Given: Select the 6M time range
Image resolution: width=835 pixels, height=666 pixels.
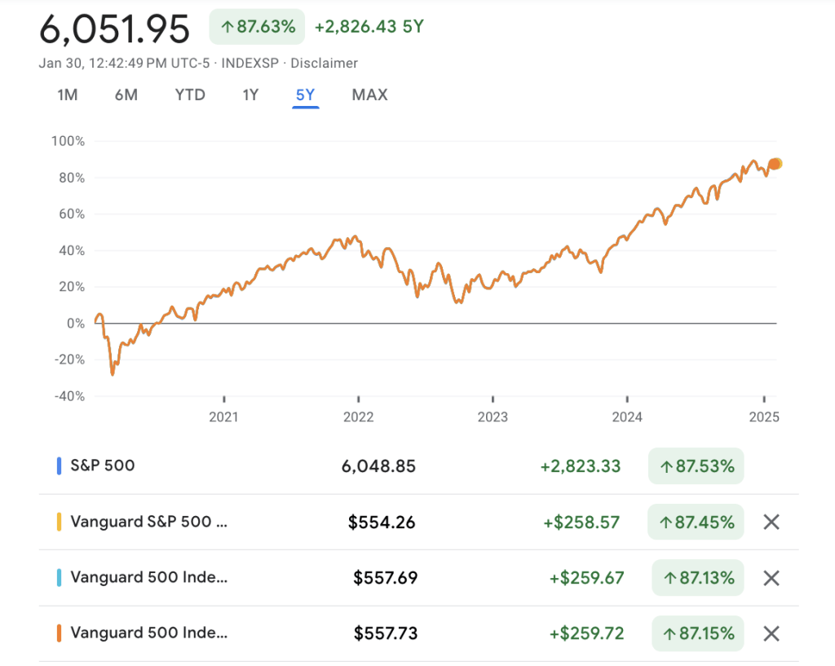Looking at the screenshot, I should [126, 95].
